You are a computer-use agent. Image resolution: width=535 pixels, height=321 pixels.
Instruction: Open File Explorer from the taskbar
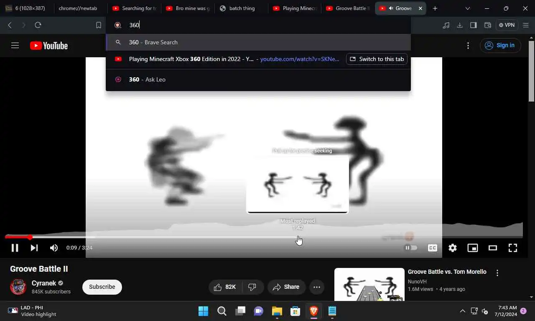(277, 311)
